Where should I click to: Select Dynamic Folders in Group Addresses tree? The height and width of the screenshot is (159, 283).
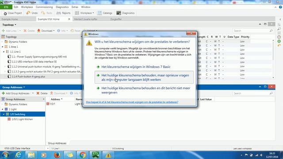click(18, 104)
